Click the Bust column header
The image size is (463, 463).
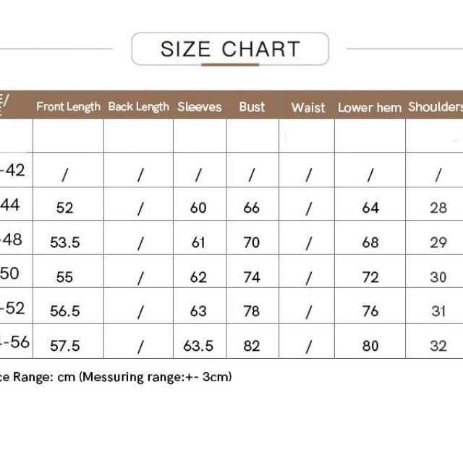pyautogui.click(x=252, y=107)
